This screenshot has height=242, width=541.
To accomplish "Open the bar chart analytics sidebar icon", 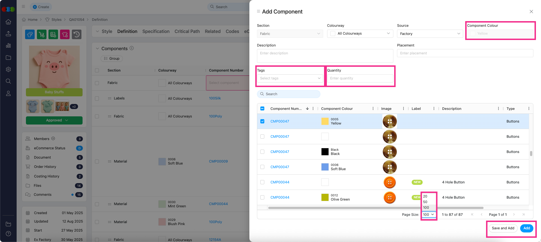I will click(8, 46).
